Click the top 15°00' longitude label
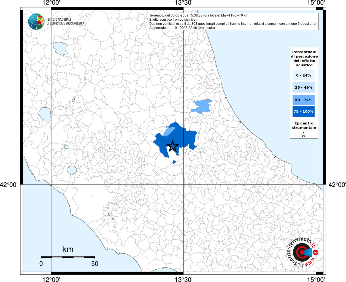The width and height of the screenshot is (346, 282). point(316,3)
